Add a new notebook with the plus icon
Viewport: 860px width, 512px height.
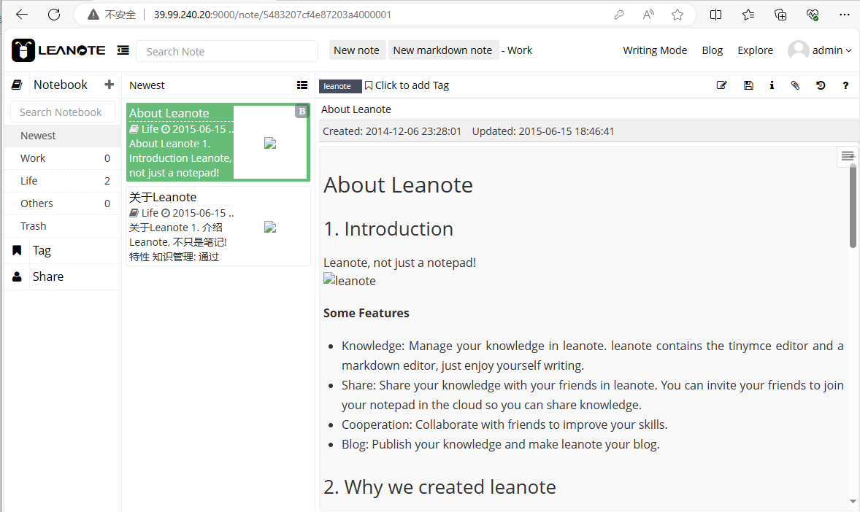point(110,85)
